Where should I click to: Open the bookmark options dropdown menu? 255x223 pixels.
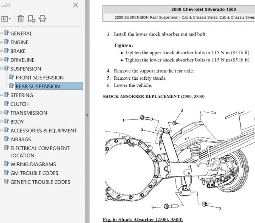[x=6, y=19]
